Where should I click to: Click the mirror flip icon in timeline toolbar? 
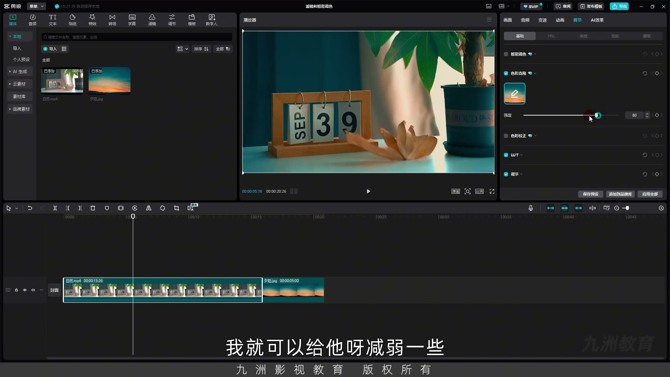point(149,208)
